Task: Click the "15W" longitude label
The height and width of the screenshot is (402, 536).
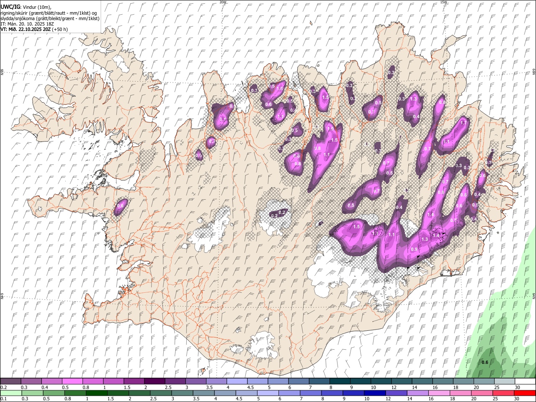Action: 443,2
